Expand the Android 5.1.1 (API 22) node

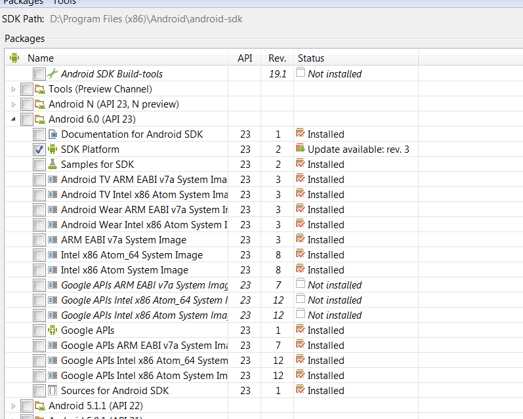point(13,406)
